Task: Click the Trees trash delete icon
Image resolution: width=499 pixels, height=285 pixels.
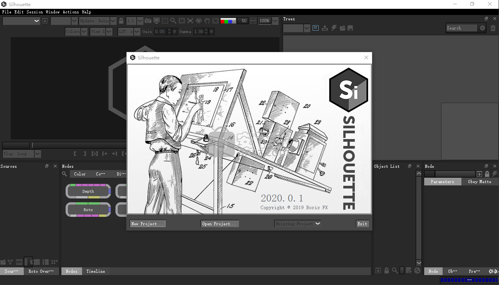Action: click(493, 28)
